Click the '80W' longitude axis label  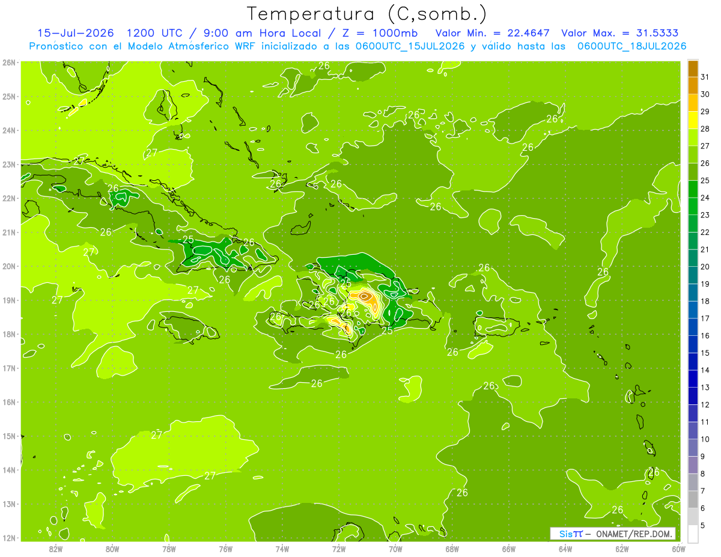pyautogui.click(x=112, y=548)
